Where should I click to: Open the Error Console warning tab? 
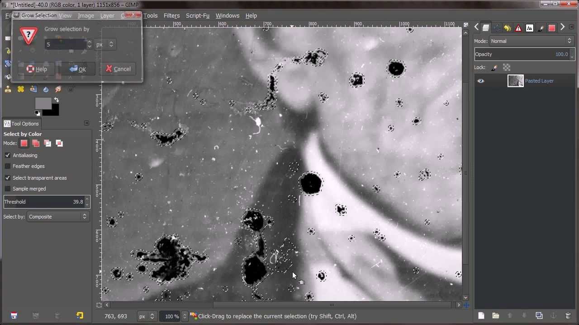518,28
